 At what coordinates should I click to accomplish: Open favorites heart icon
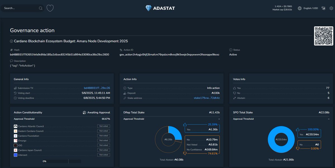(50, 8)
